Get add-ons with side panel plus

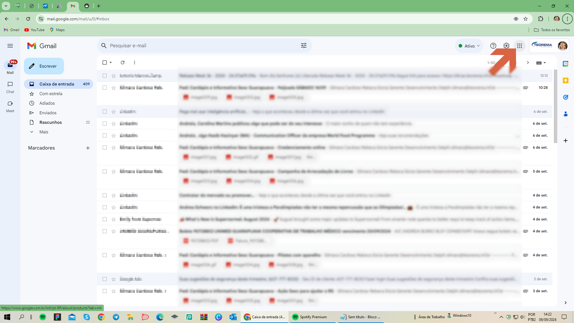(x=566, y=141)
